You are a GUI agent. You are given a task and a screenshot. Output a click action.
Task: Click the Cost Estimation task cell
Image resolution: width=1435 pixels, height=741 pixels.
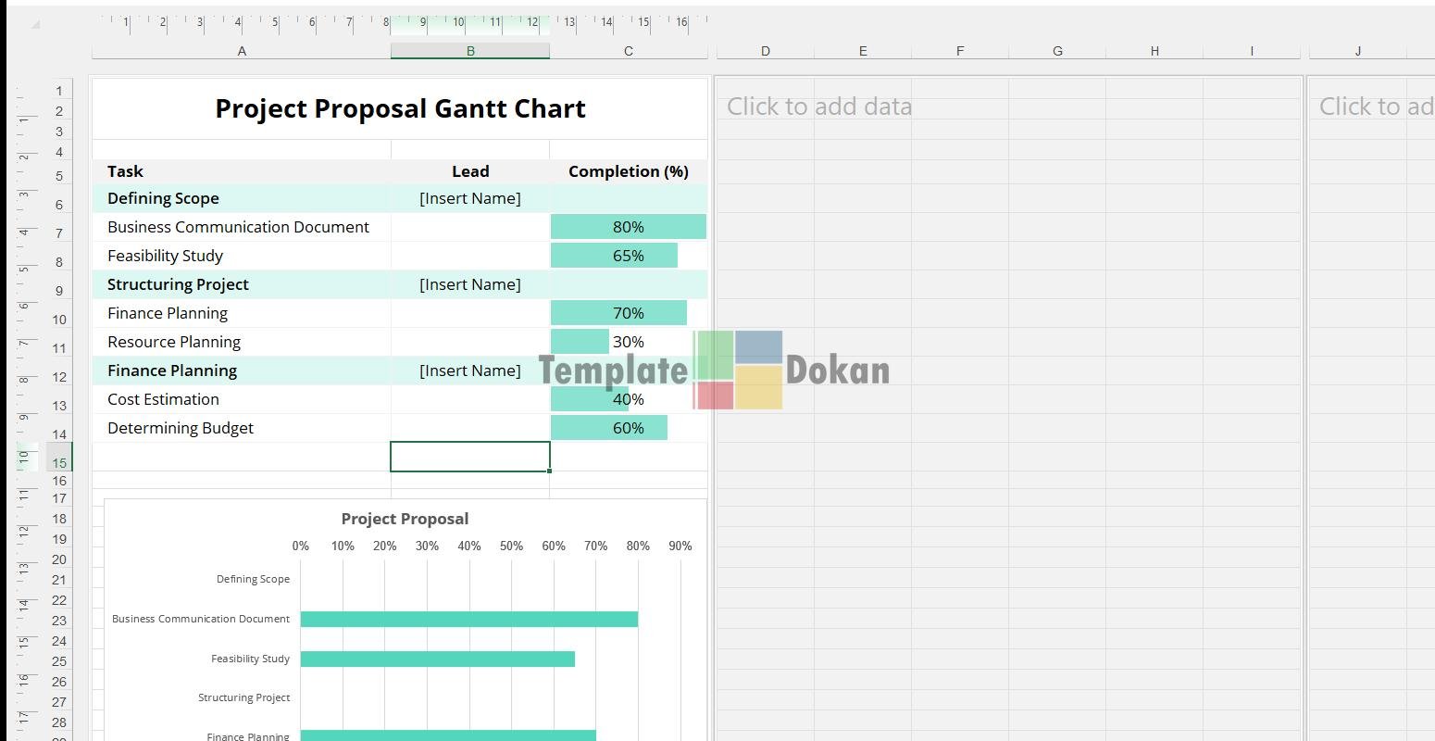[164, 399]
